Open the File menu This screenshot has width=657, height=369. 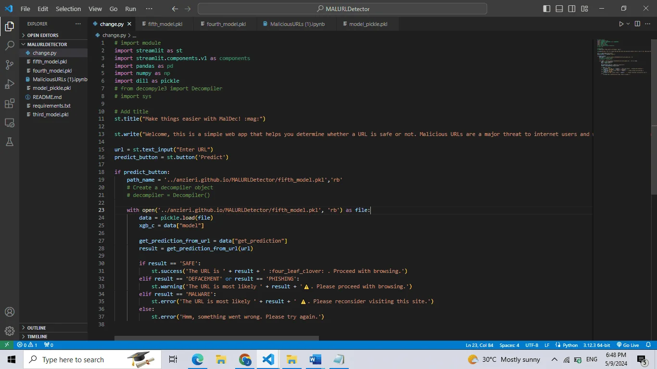25,9
